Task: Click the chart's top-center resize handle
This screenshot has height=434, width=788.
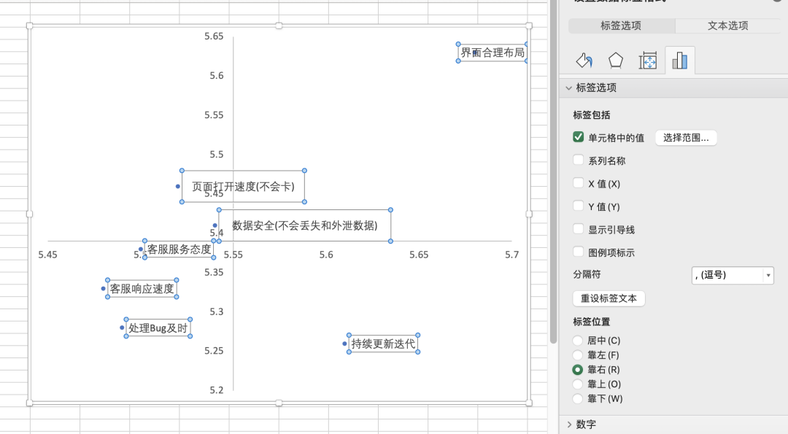Action: tap(279, 26)
